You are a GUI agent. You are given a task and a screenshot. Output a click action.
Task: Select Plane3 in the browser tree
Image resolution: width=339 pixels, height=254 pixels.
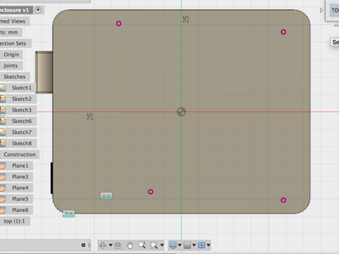point(20,177)
